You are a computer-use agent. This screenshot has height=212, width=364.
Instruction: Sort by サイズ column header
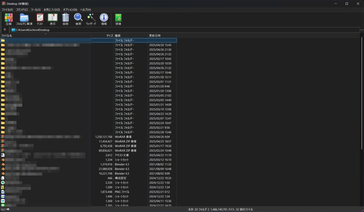[x=102, y=36]
